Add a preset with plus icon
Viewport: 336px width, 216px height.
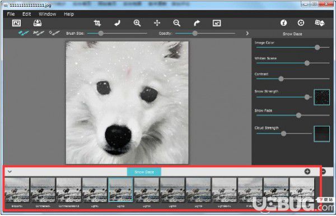click(x=307, y=171)
